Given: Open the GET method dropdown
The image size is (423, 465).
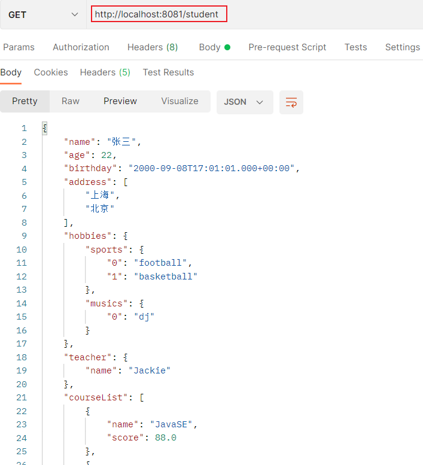Looking at the screenshot, I should (43, 14).
